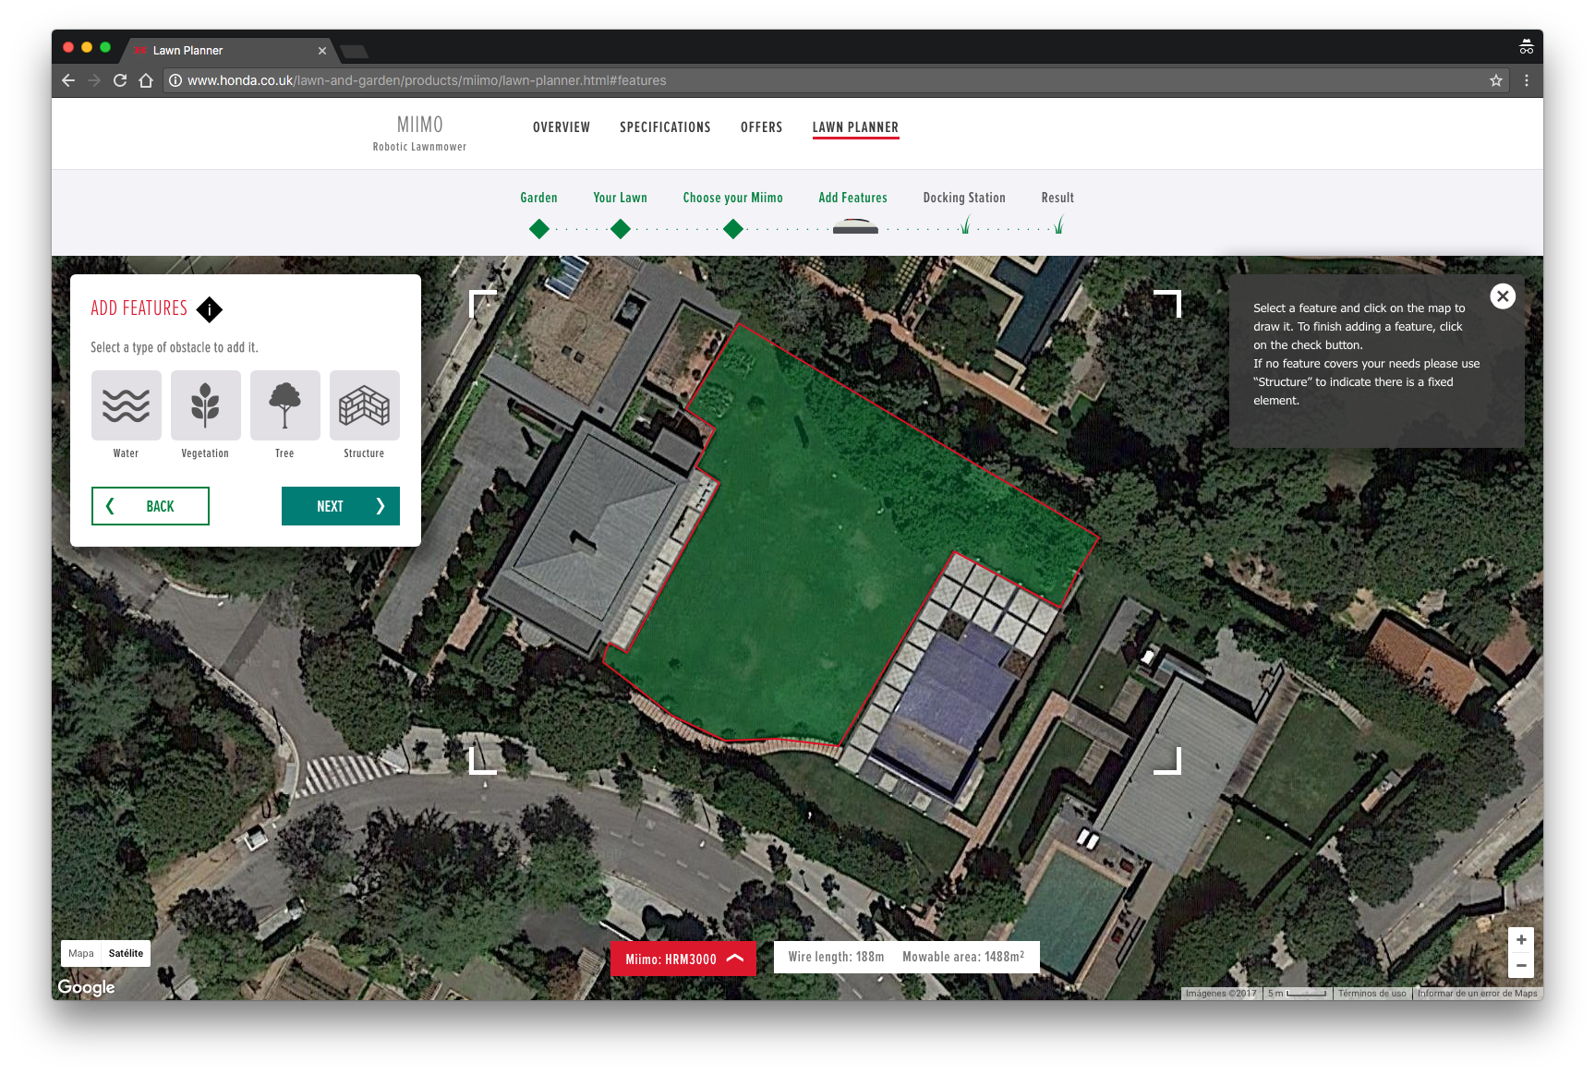Close the feature instructions tooltip

(x=1503, y=296)
